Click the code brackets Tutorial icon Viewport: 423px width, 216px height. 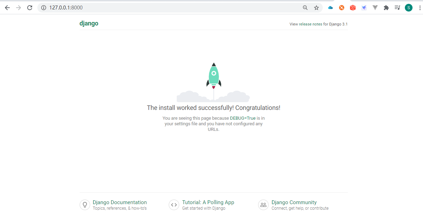click(x=174, y=205)
